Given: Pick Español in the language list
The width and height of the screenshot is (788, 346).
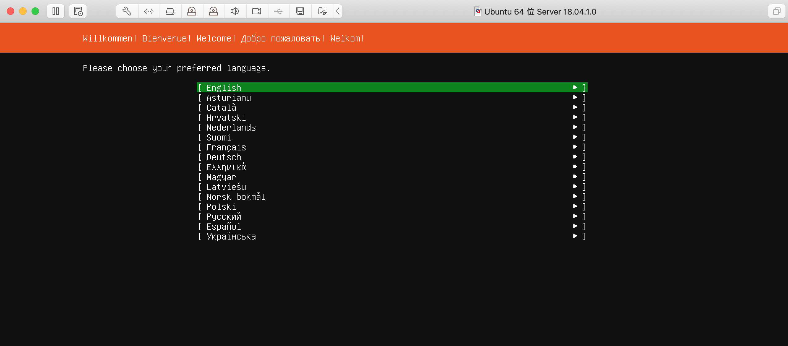Looking at the screenshot, I should tap(392, 226).
